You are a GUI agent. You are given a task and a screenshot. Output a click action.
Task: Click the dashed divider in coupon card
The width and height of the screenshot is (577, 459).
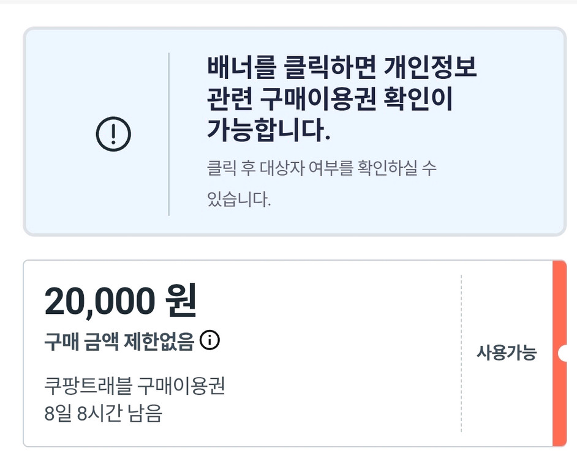click(461, 353)
